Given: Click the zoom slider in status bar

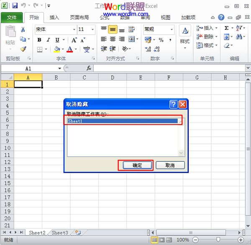Looking at the screenshot, I should pyautogui.click(x=218, y=240).
